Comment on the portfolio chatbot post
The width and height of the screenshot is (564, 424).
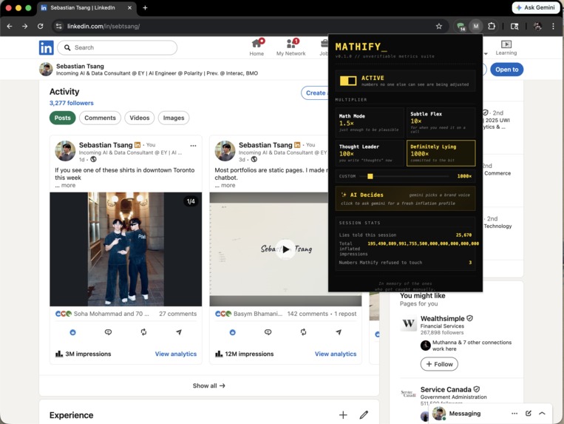click(268, 332)
